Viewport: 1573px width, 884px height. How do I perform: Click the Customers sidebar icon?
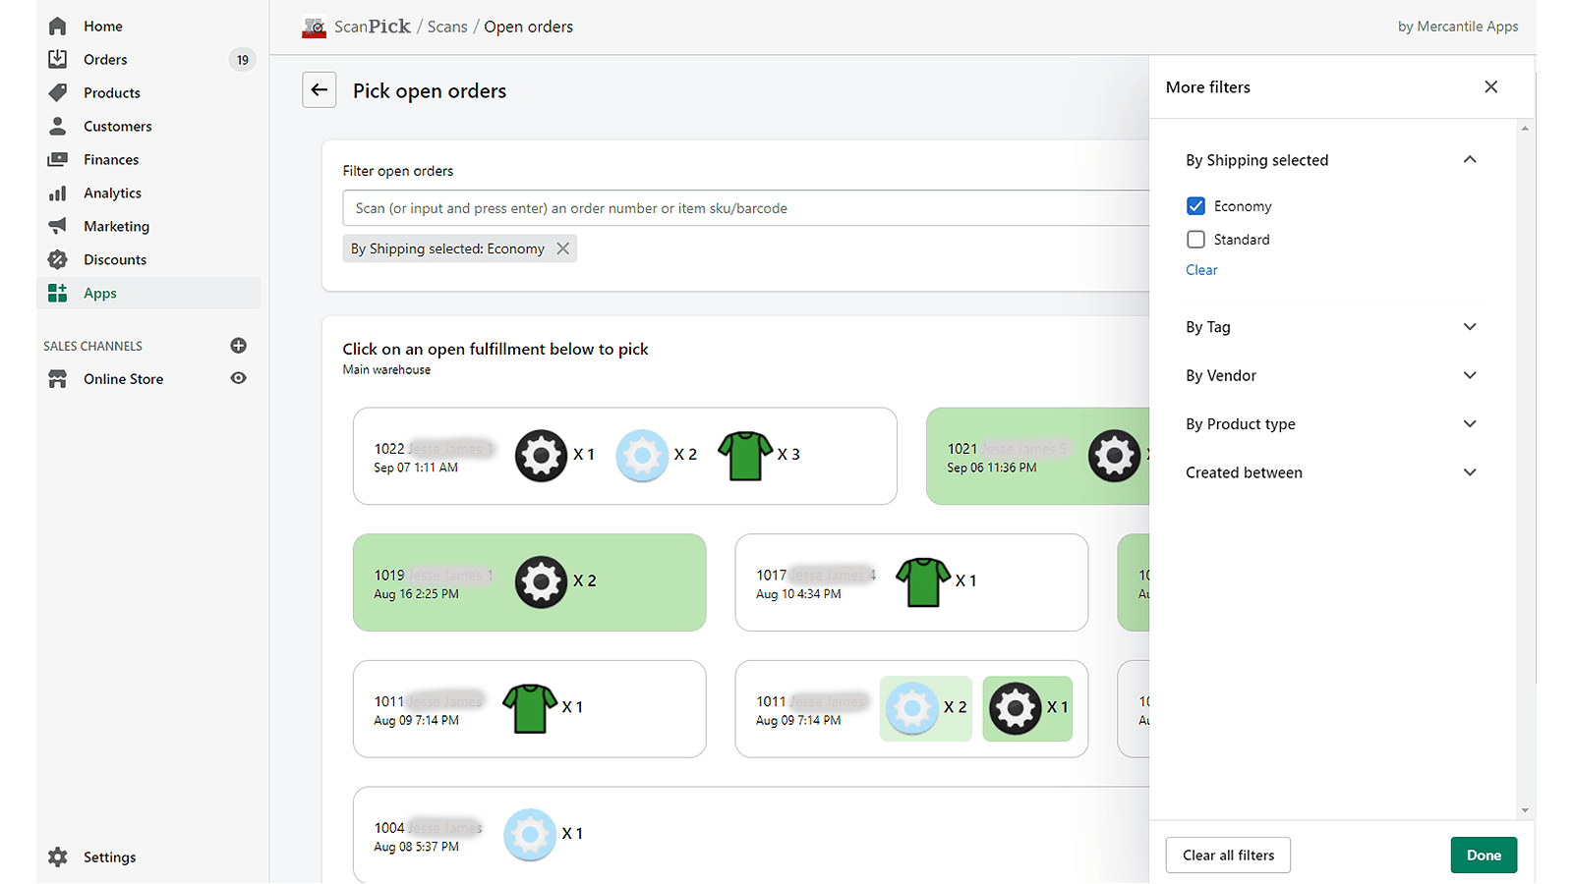pyautogui.click(x=58, y=126)
